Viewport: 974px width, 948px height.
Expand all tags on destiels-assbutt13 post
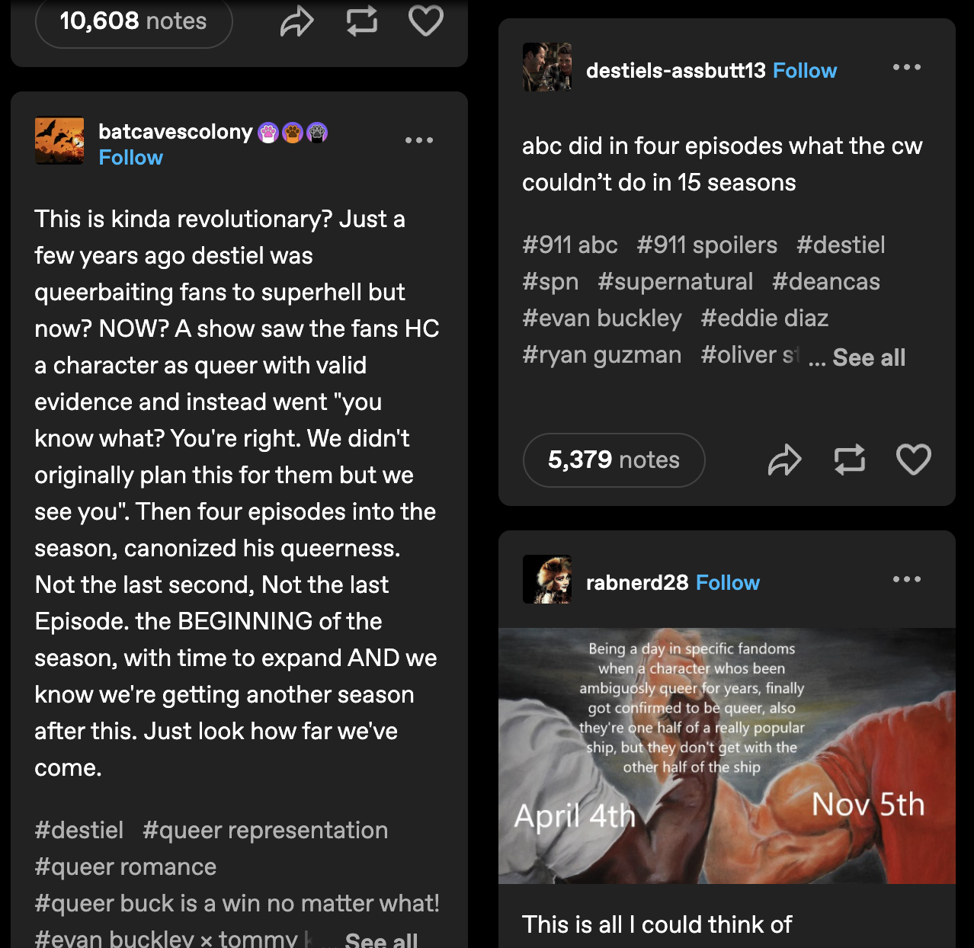coord(869,357)
